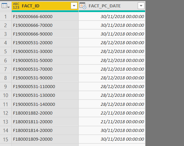184x146 pixels.
Task: Click the date cell in row 10
Action: point(112,95)
